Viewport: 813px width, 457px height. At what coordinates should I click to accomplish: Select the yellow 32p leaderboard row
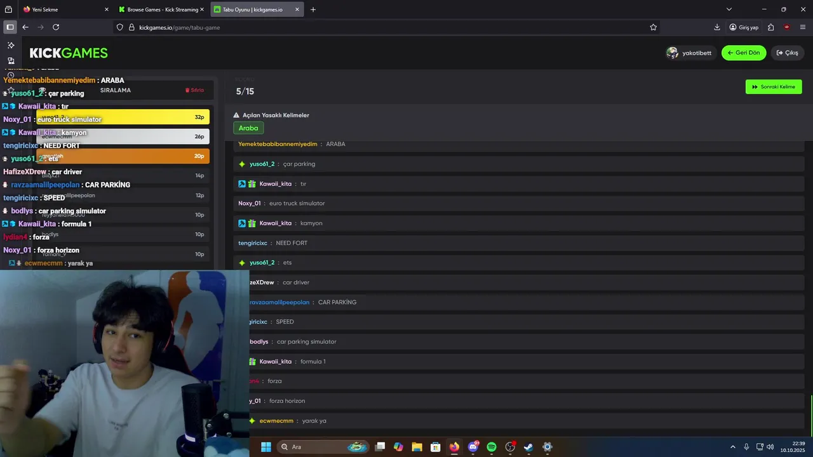click(x=123, y=117)
